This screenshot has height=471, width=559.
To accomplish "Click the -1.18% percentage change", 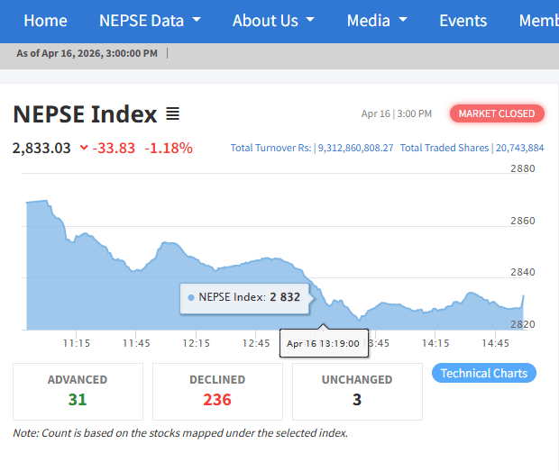I will point(169,148).
